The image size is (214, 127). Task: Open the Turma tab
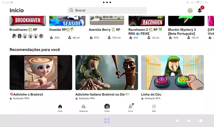(130, 108)
